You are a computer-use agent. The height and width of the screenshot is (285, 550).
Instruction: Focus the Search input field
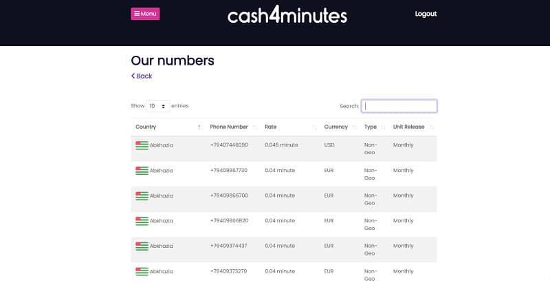[x=399, y=106]
